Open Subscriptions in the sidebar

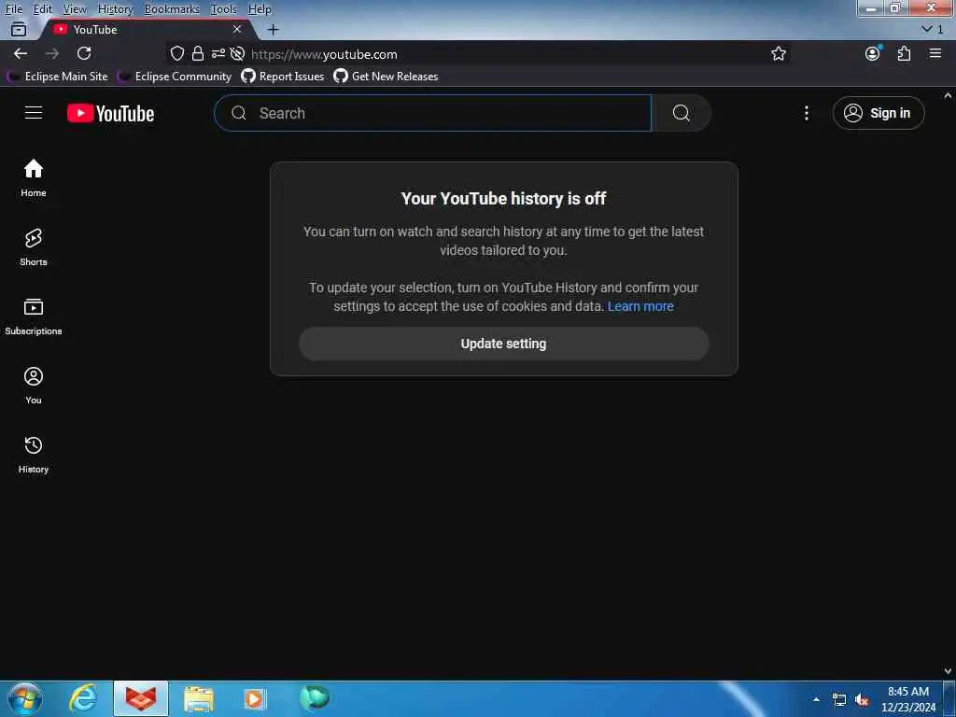pyautogui.click(x=34, y=316)
